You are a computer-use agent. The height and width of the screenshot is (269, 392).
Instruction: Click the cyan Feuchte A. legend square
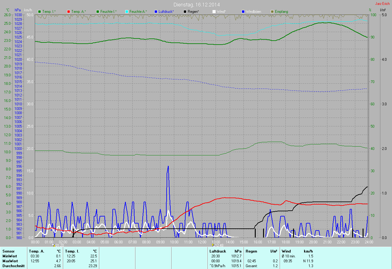point(127,12)
